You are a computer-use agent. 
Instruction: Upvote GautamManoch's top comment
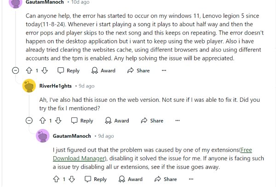click(x=29, y=70)
